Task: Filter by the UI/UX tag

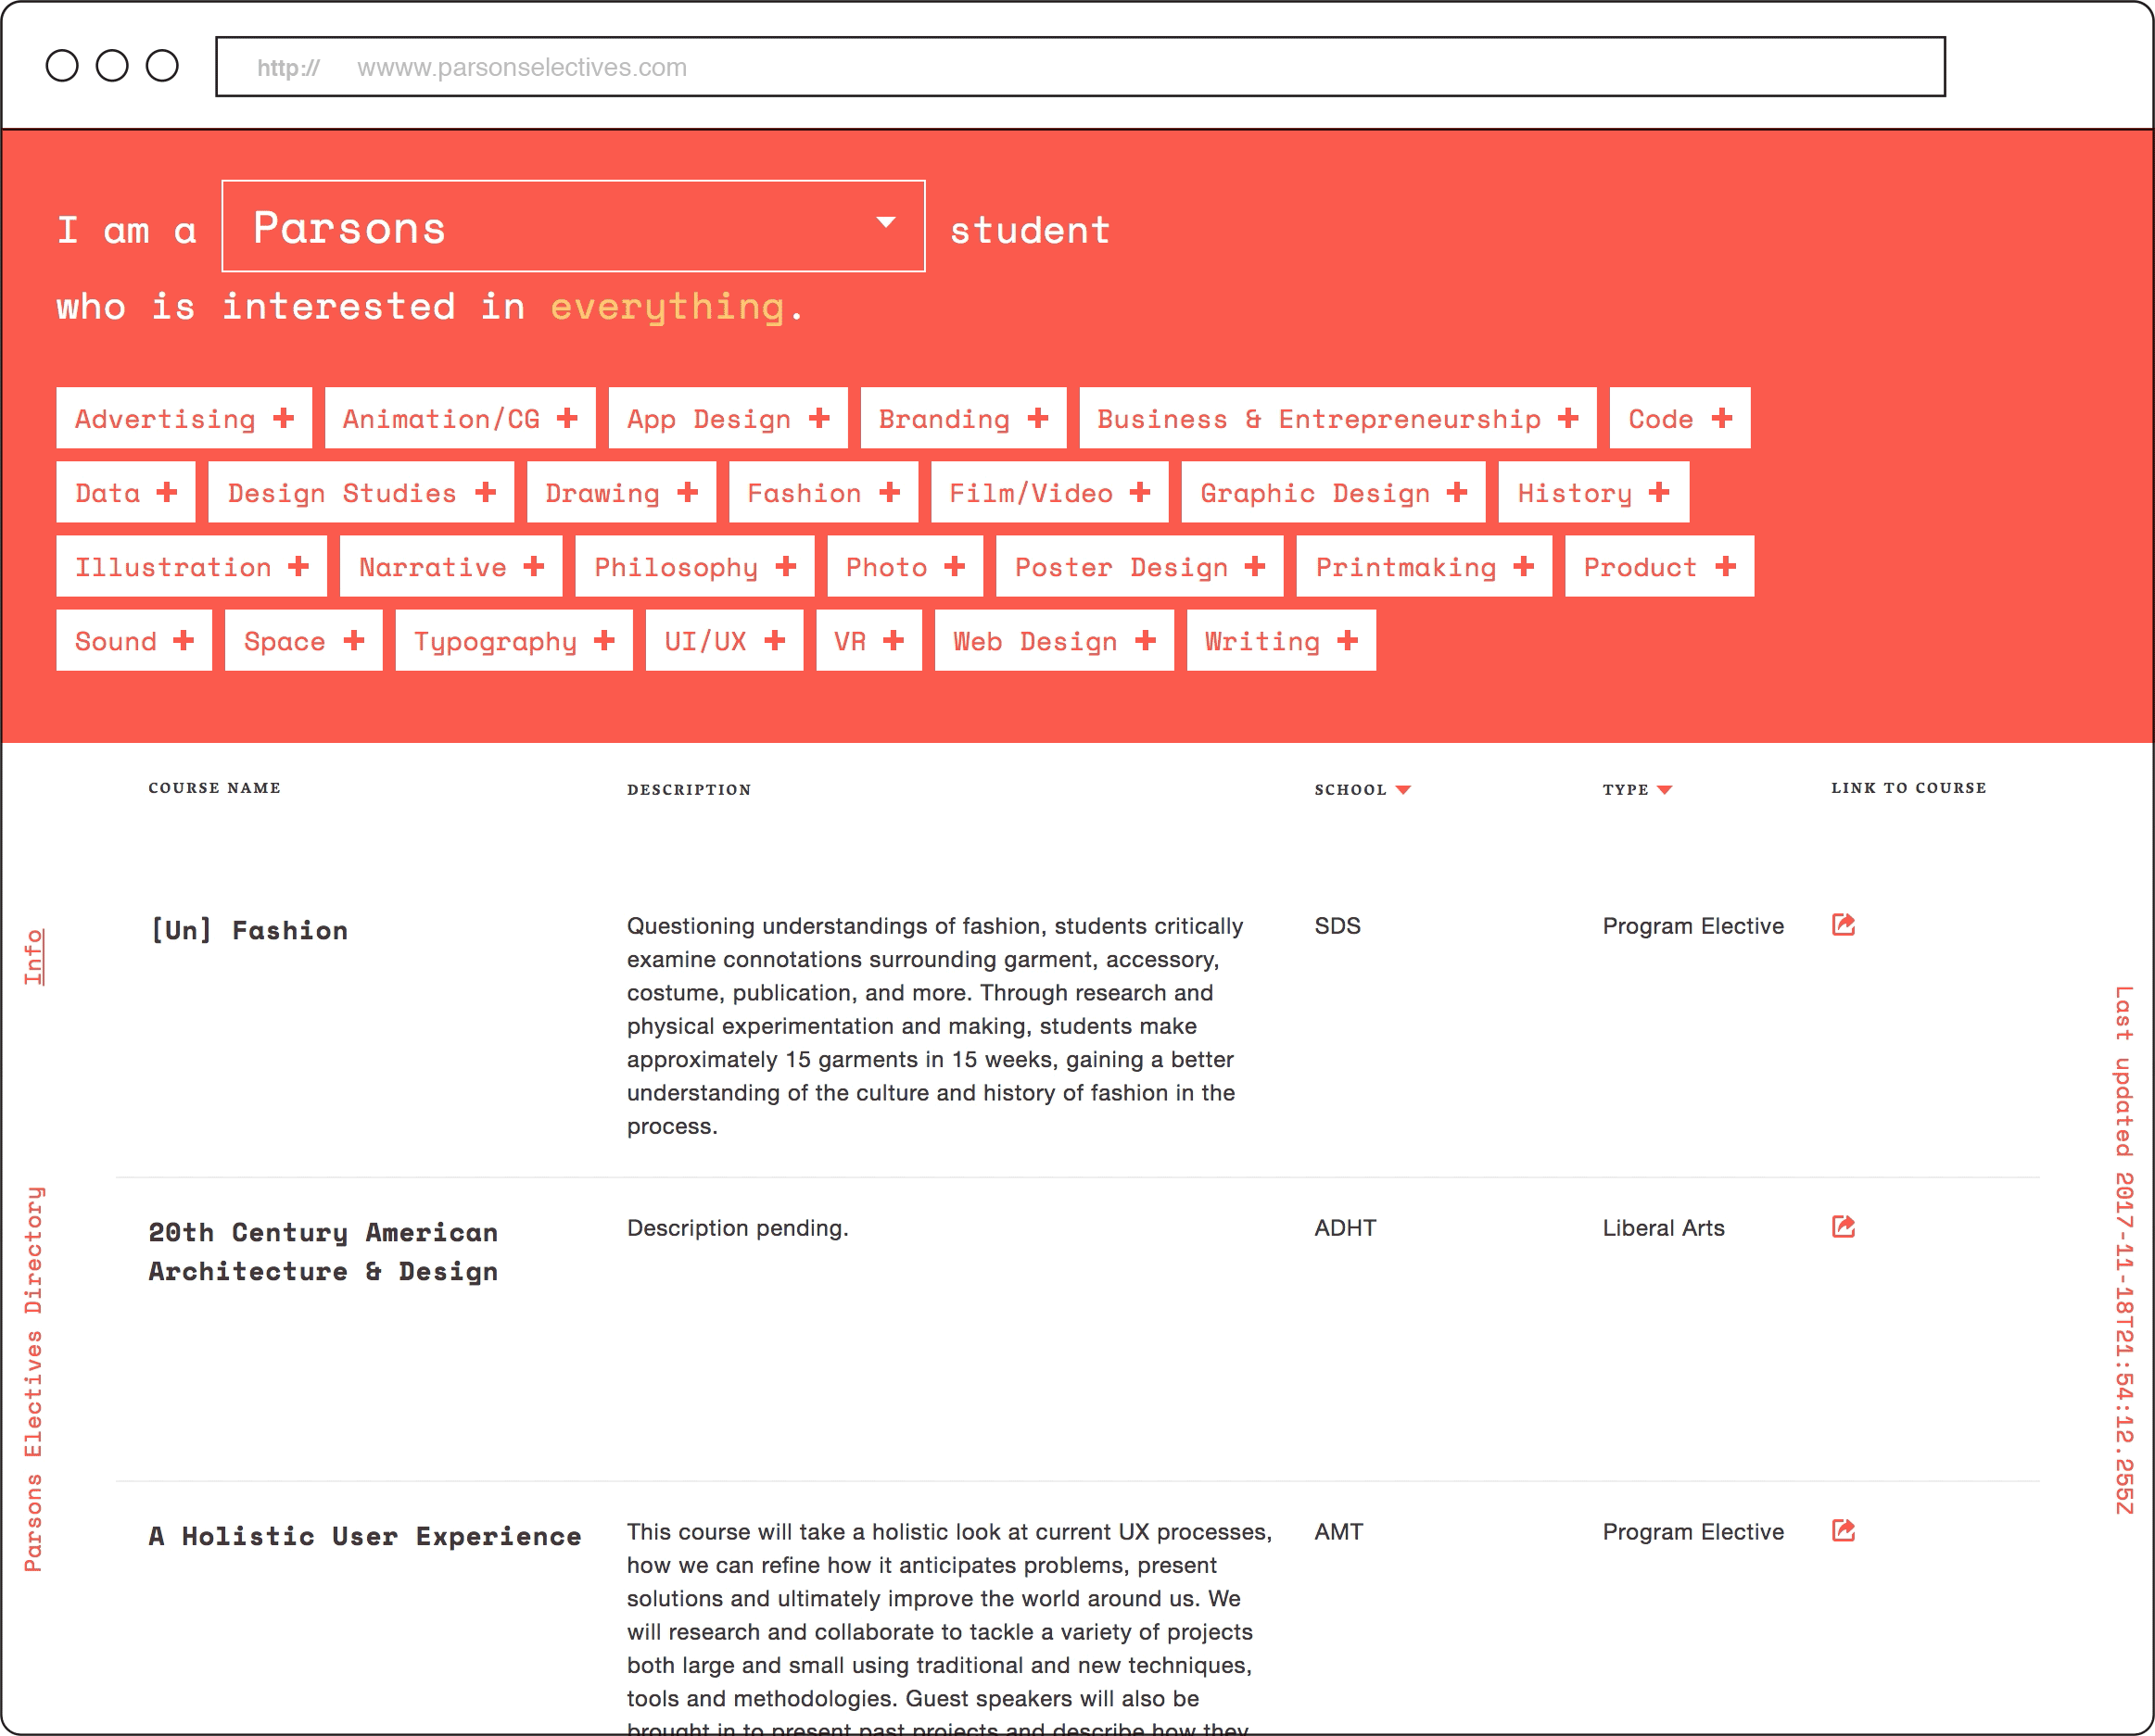Action: (724, 640)
